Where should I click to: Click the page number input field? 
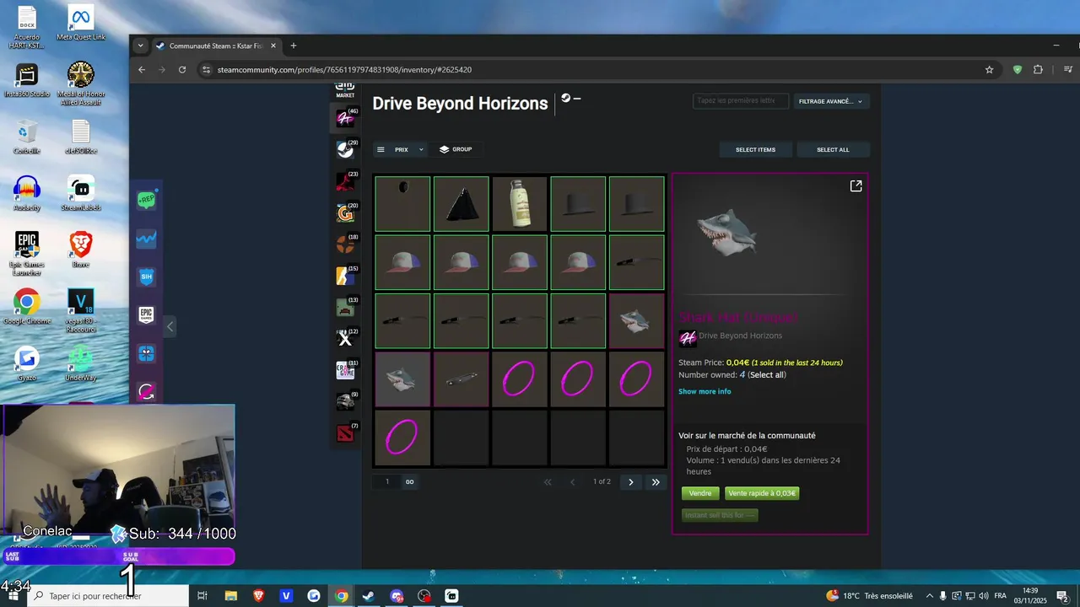(387, 482)
